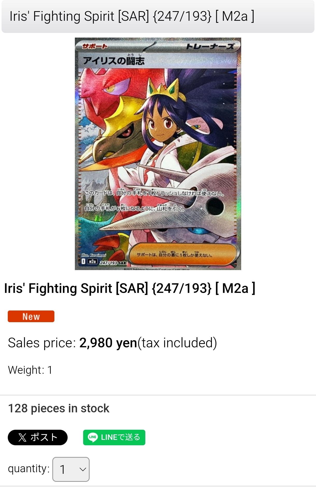Screen dimensions: 316x487
Task: Click the LINE send share button
Action: 114,437
